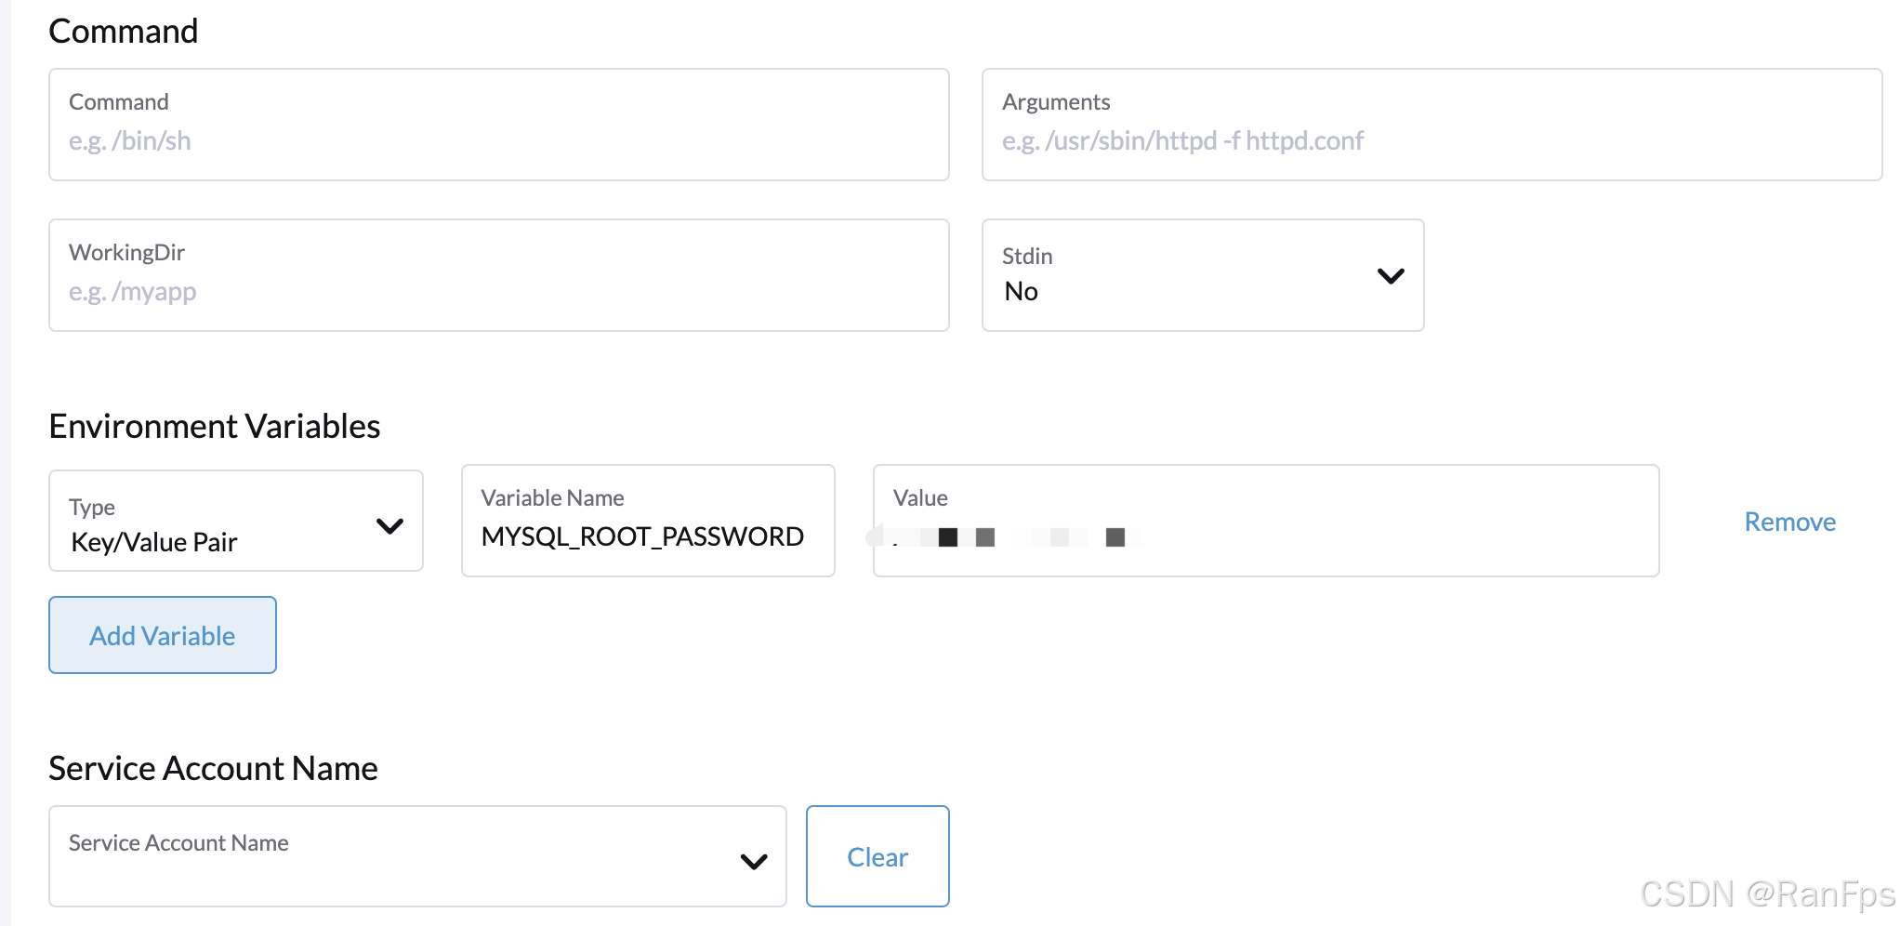Click into the environment variable Value field
This screenshot has width=1900, height=926.
click(x=1266, y=521)
